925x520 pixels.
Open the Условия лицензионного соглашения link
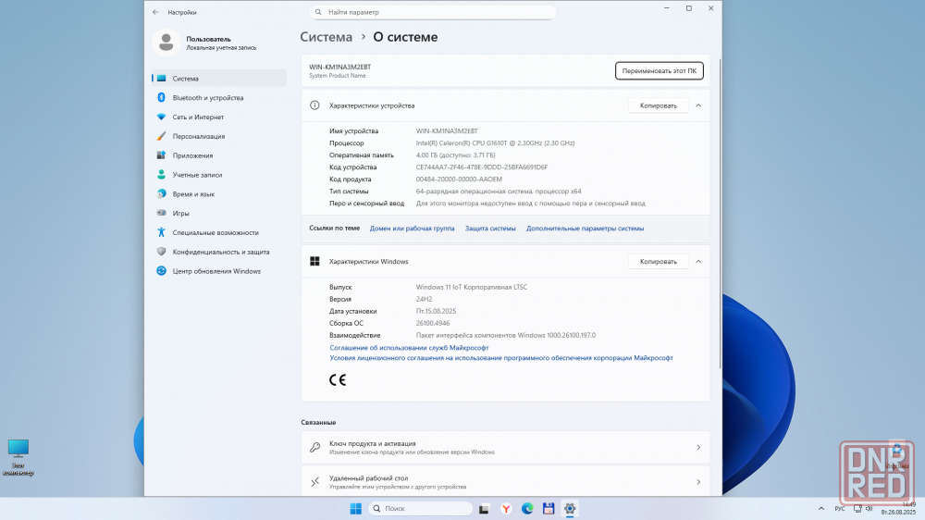coord(500,358)
